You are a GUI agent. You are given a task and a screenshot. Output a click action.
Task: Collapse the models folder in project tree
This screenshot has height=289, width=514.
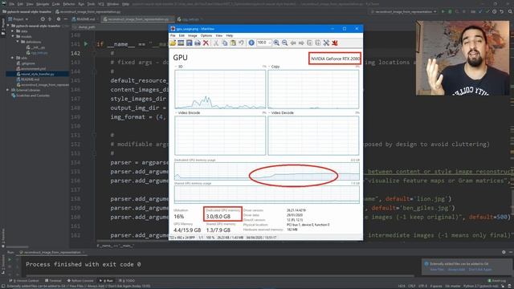point(13,36)
